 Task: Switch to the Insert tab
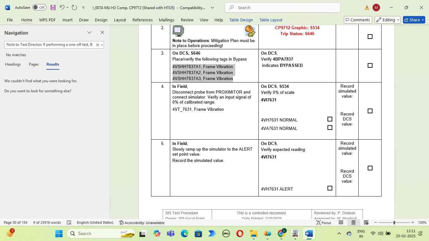pos(68,20)
